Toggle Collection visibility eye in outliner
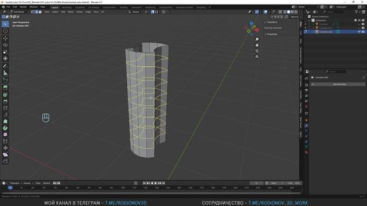 (360, 21)
